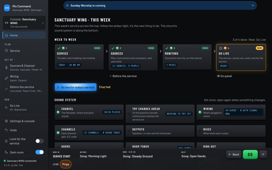Click the radio circle on Go Live card
This screenshot has width=272, height=170.
point(221,48)
